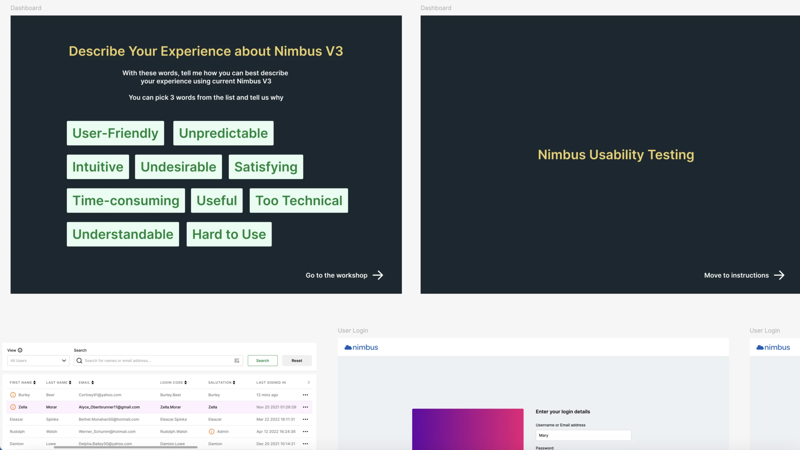Pick the Hard to Use word tag
The image size is (800, 450).
tap(229, 234)
